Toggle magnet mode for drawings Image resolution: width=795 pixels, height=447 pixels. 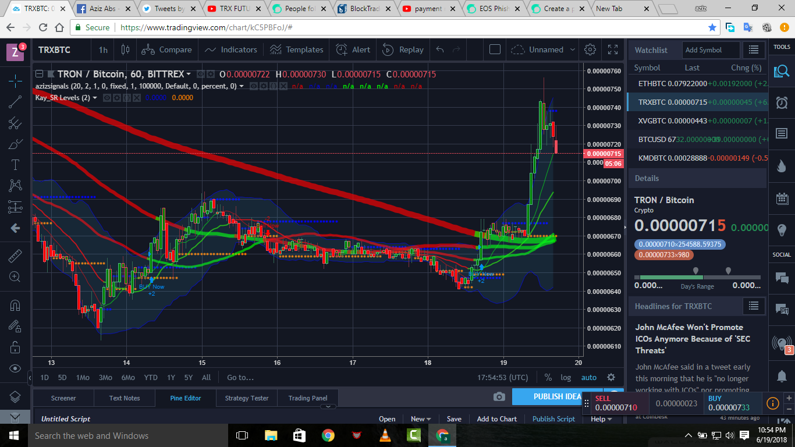click(15, 306)
